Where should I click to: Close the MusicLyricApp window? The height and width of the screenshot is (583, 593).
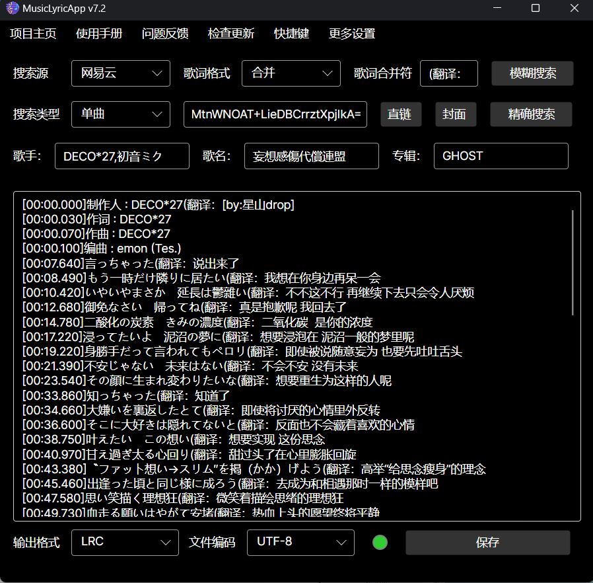point(575,8)
